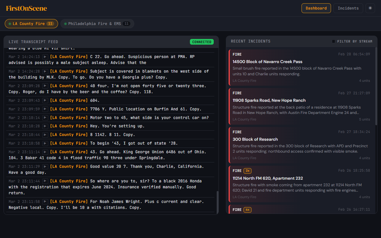This screenshot has height=238, width=381.
Task: Play the 23:09:43 transcript clip saying 604
Action: [x=45, y=101]
